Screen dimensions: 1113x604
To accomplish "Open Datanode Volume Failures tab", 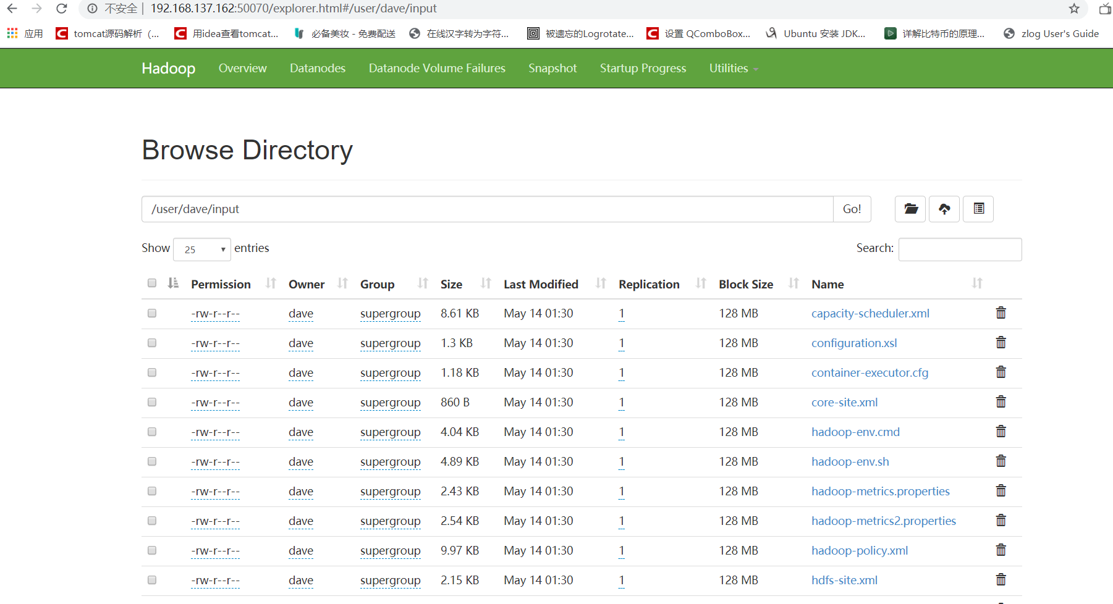I will tap(437, 68).
